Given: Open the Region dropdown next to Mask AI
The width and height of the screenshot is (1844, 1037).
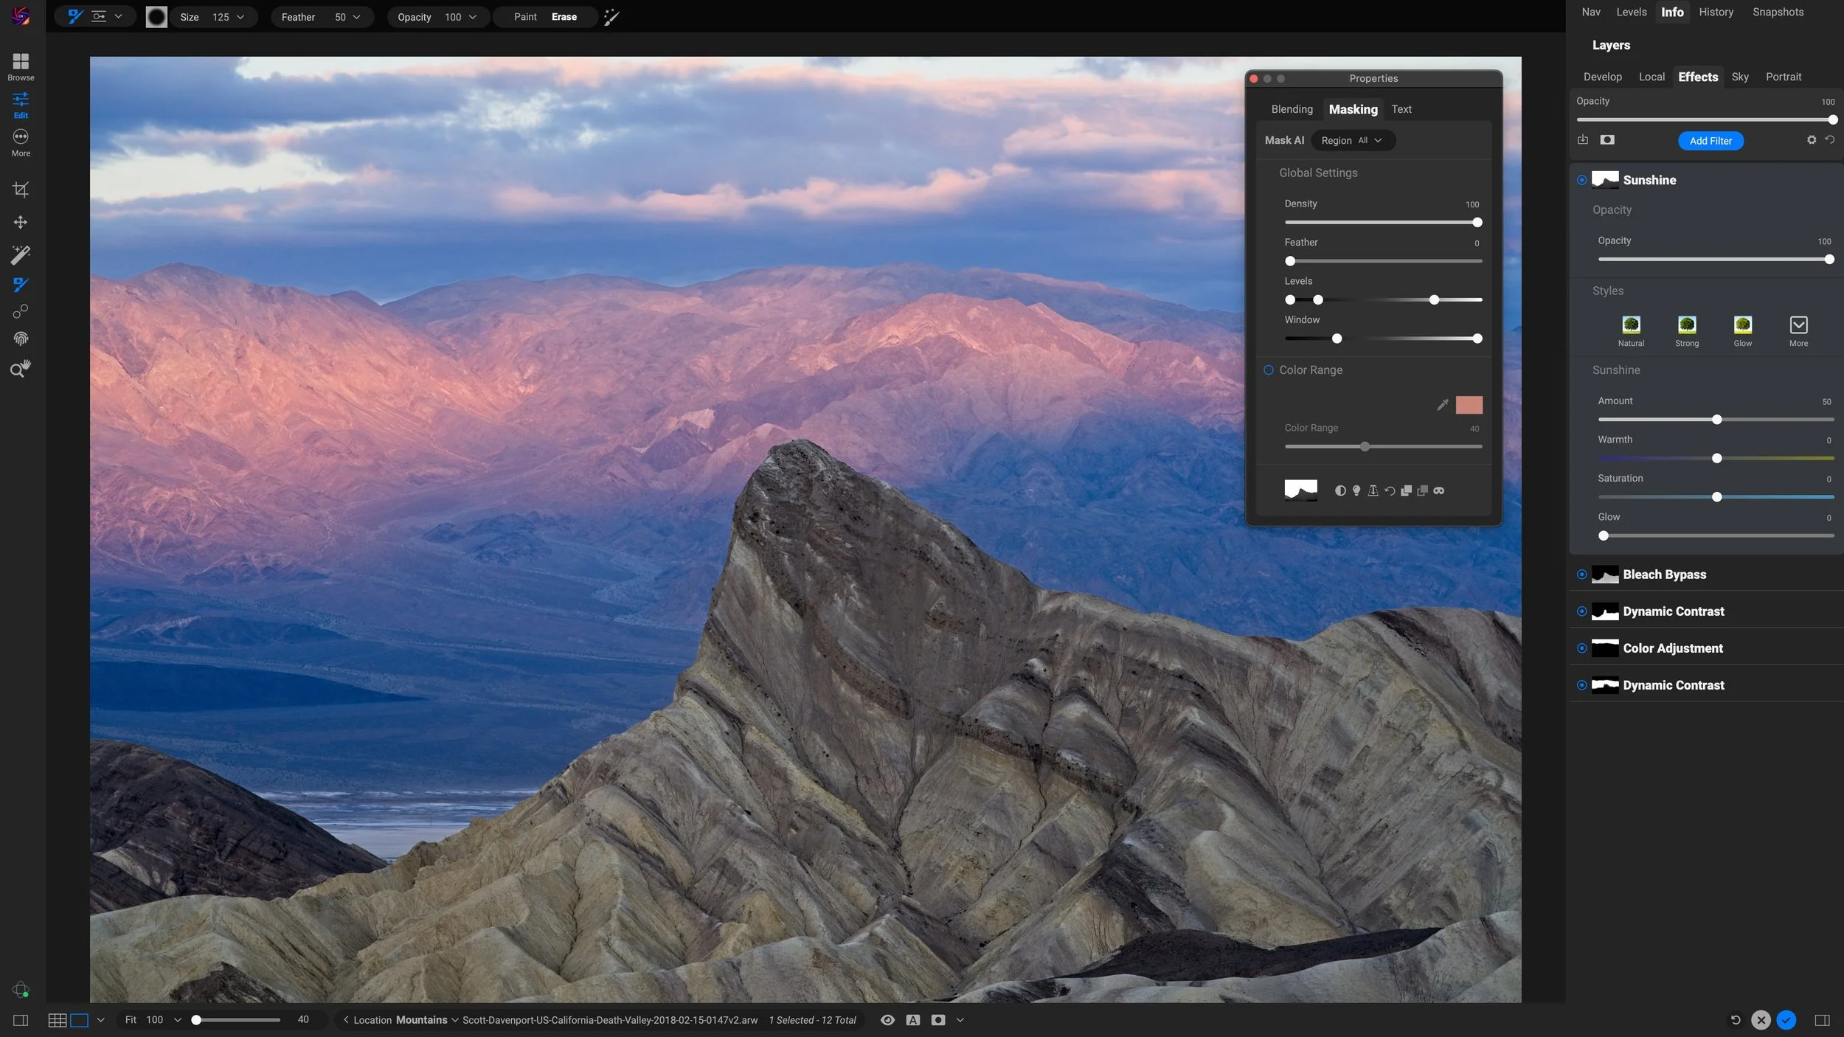Looking at the screenshot, I should (1352, 140).
